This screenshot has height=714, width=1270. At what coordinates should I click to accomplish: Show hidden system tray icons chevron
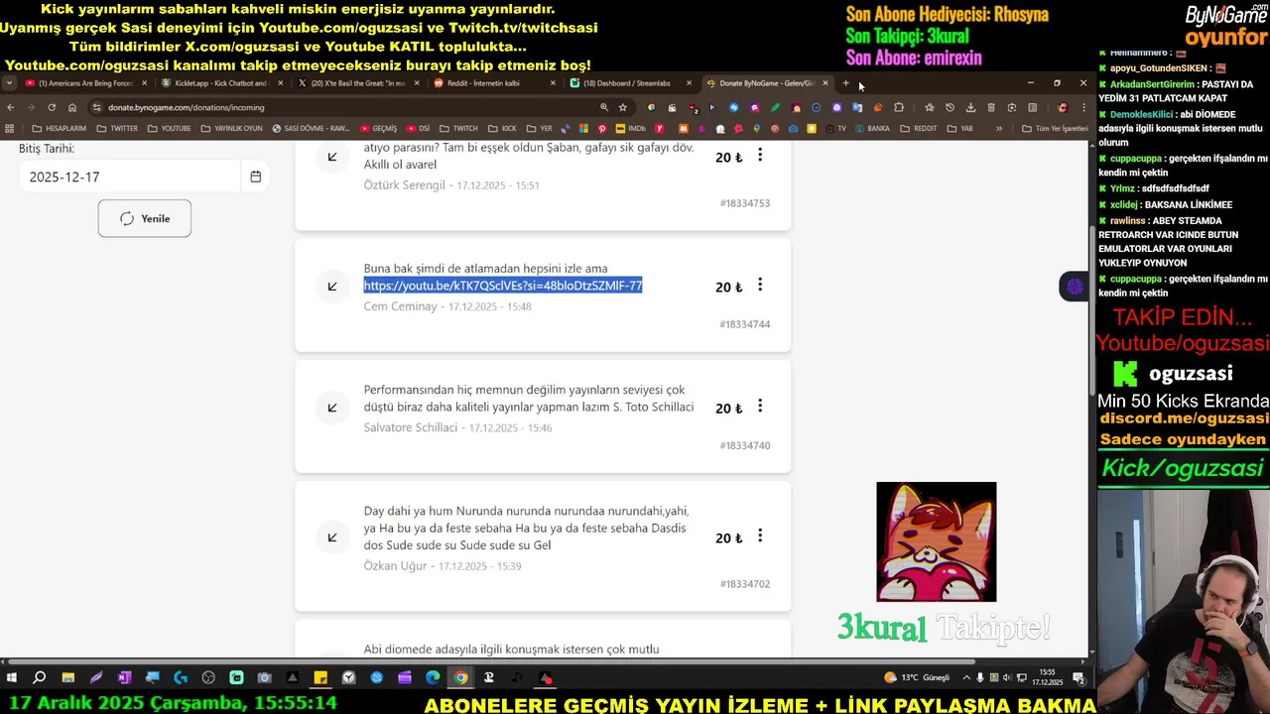tap(966, 677)
